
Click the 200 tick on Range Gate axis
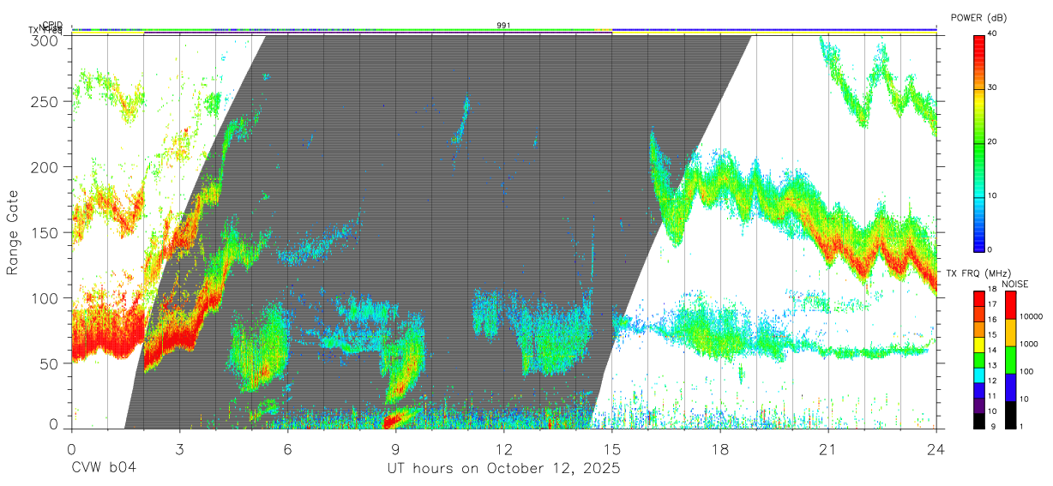tap(45, 166)
